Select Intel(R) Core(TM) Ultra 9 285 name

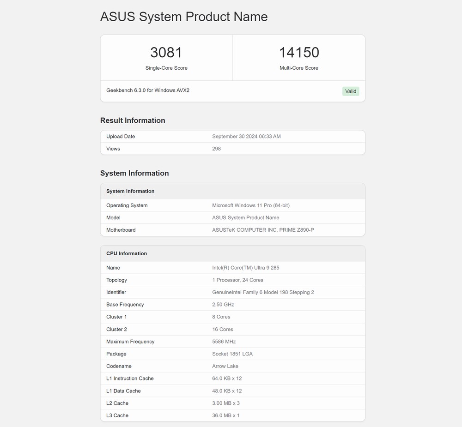pyautogui.click(x=246, y=268)
